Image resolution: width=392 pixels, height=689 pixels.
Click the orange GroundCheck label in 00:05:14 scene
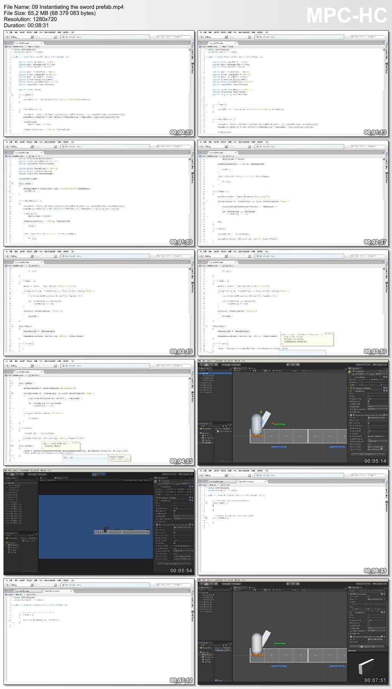[x=257, y=436]
